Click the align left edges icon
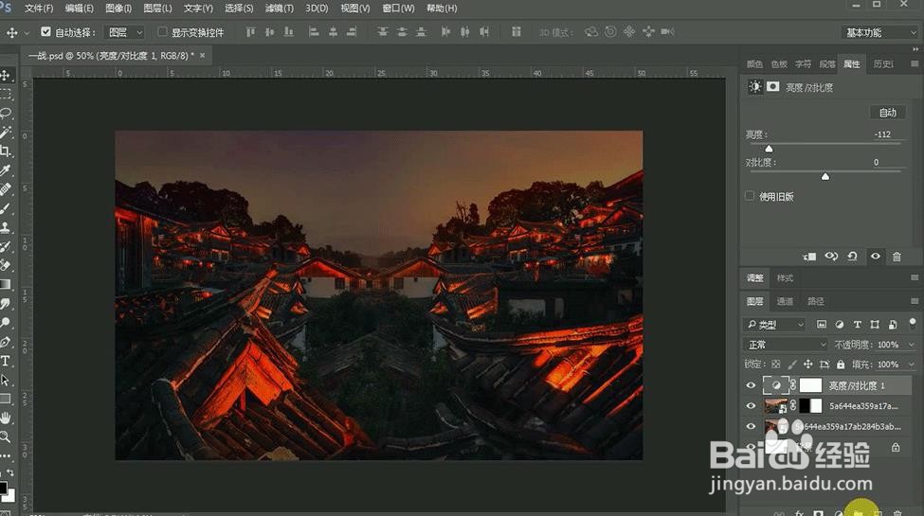The height and width of the screenshot is (516, 924). click(314, 32)
